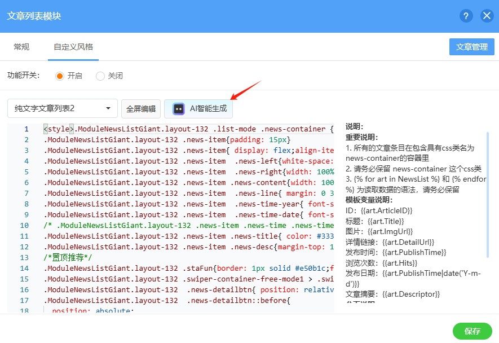Click the help question mark icon
The height and width of the screenshot is (343, 499).
466,16
